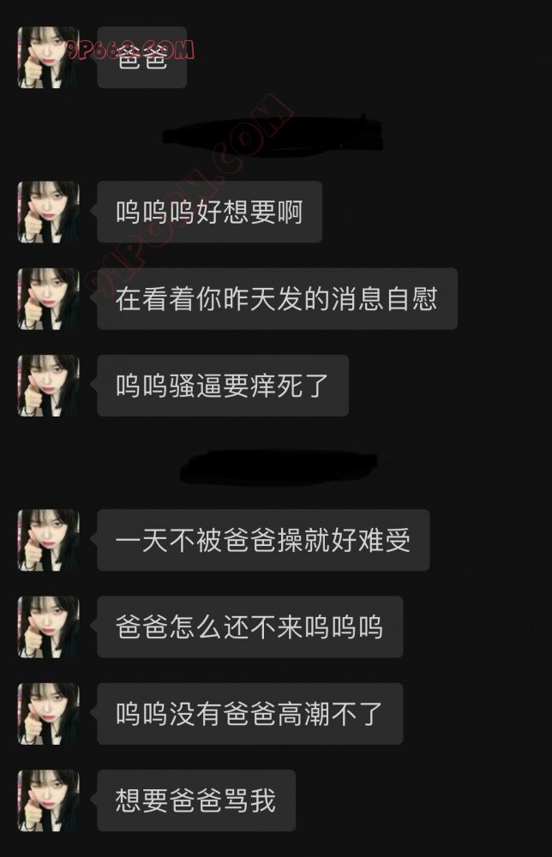Open the profile avatar next to 呜呜呜好想要啊
The width and height of the screenshot is (552, 857).
(x=49, y=212)
